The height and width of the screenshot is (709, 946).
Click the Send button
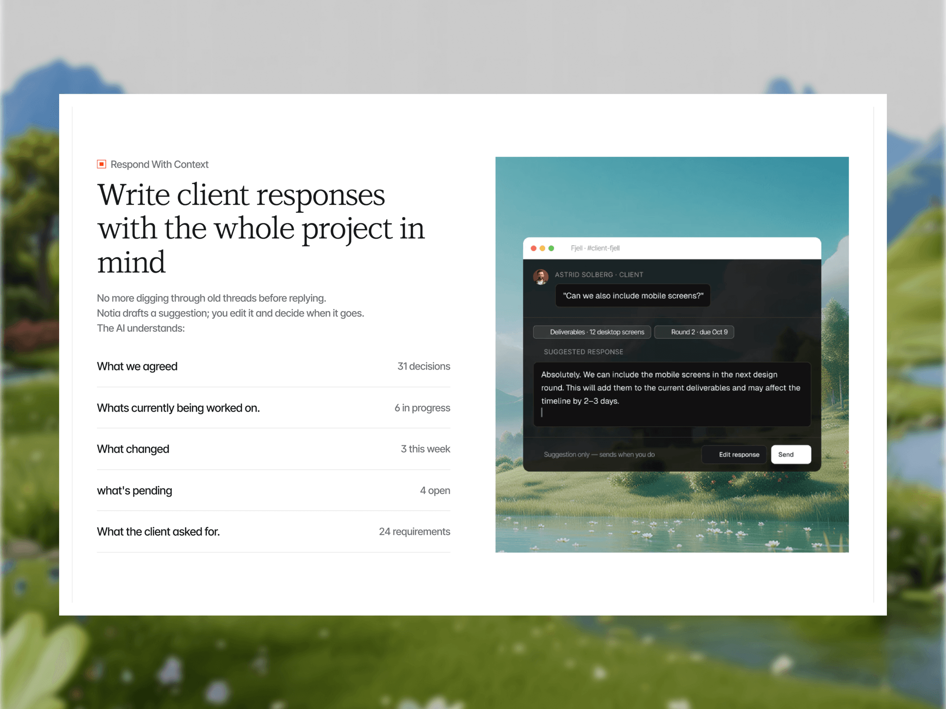click(791, 455)
